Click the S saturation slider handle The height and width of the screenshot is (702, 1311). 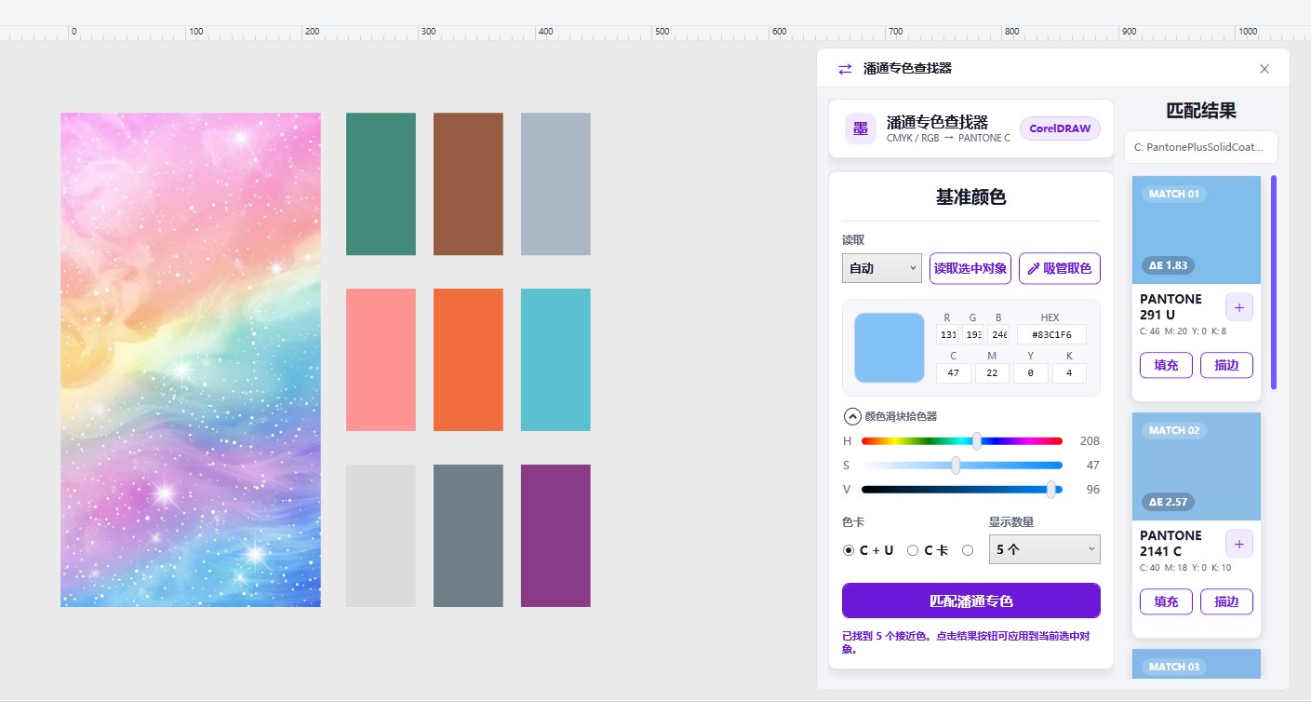pos(956,466)
